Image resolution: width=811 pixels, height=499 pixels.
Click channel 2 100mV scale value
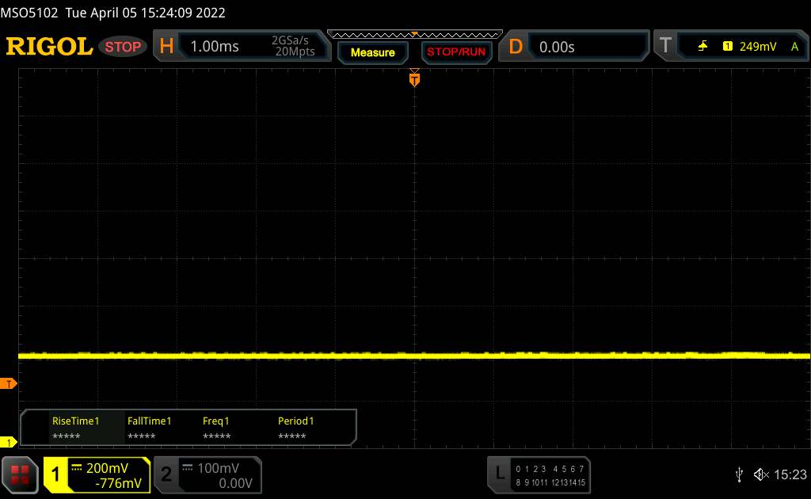(x=219, y=468)
